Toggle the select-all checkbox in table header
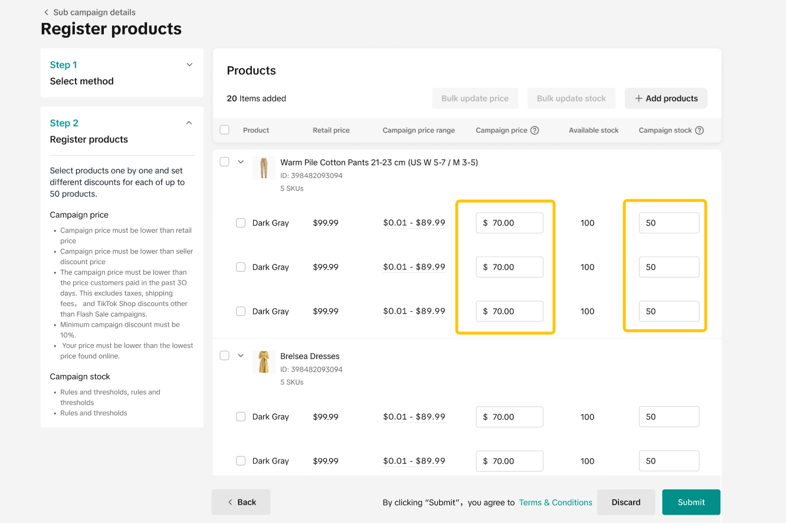Viewport: 786px width, 523px height. click(x=224, y=130)
